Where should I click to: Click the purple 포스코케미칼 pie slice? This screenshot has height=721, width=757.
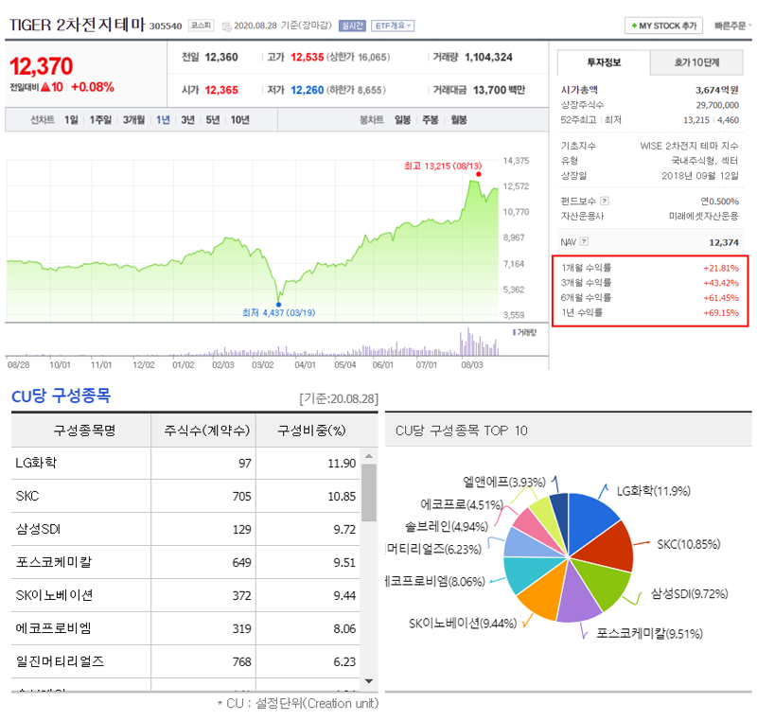[577, 598]
